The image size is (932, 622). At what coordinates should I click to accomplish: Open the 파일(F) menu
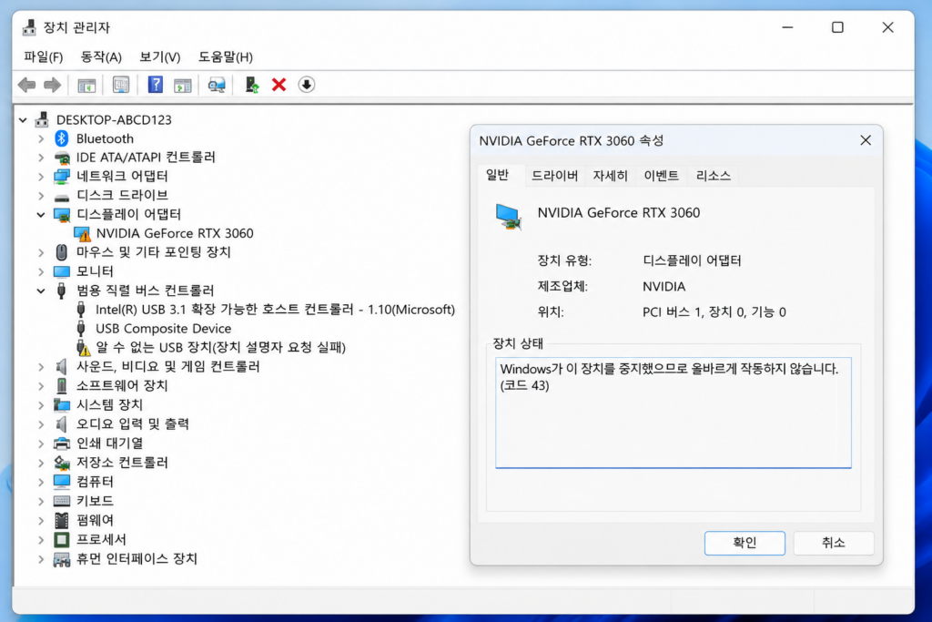tap(44, 57)
